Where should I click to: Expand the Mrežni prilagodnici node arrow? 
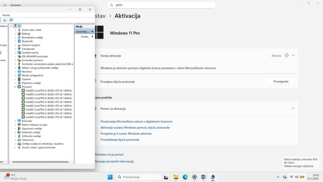[15, 76]
